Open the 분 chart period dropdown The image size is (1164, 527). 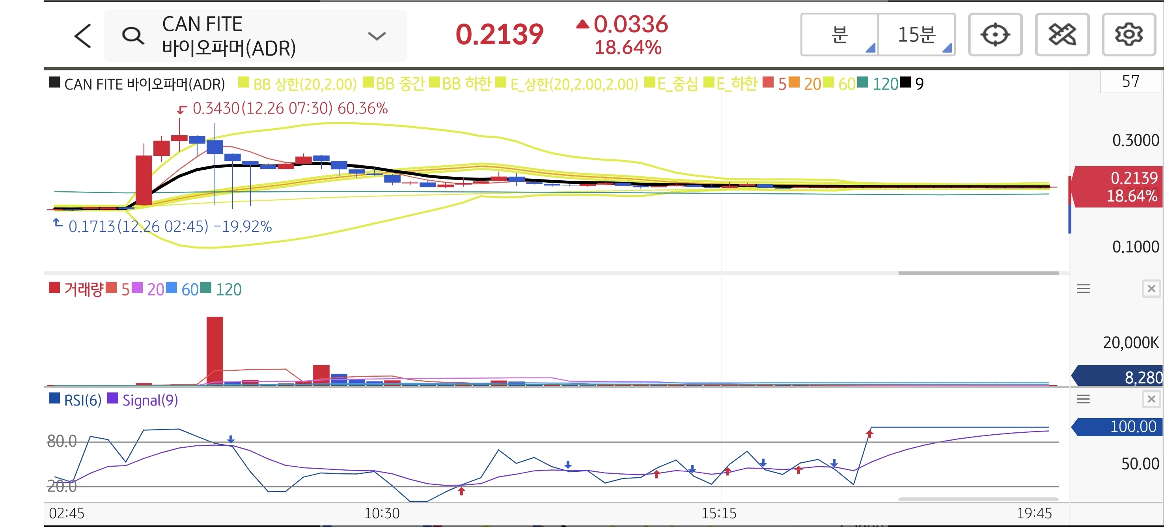tap(839, 35)
